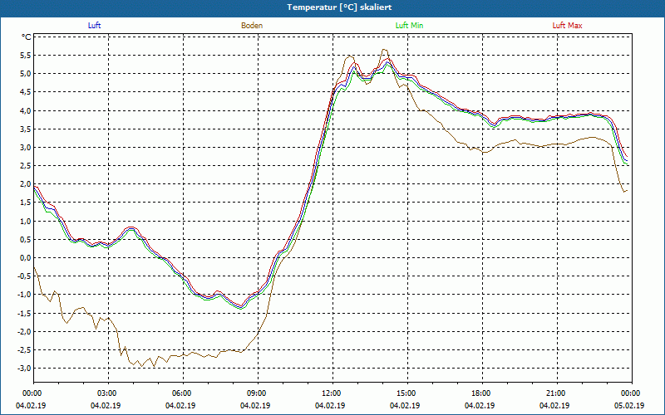Click the 2,5 y-axis value
The width and height of the screenshot is (665, 415).
click(x=25, y=166)
